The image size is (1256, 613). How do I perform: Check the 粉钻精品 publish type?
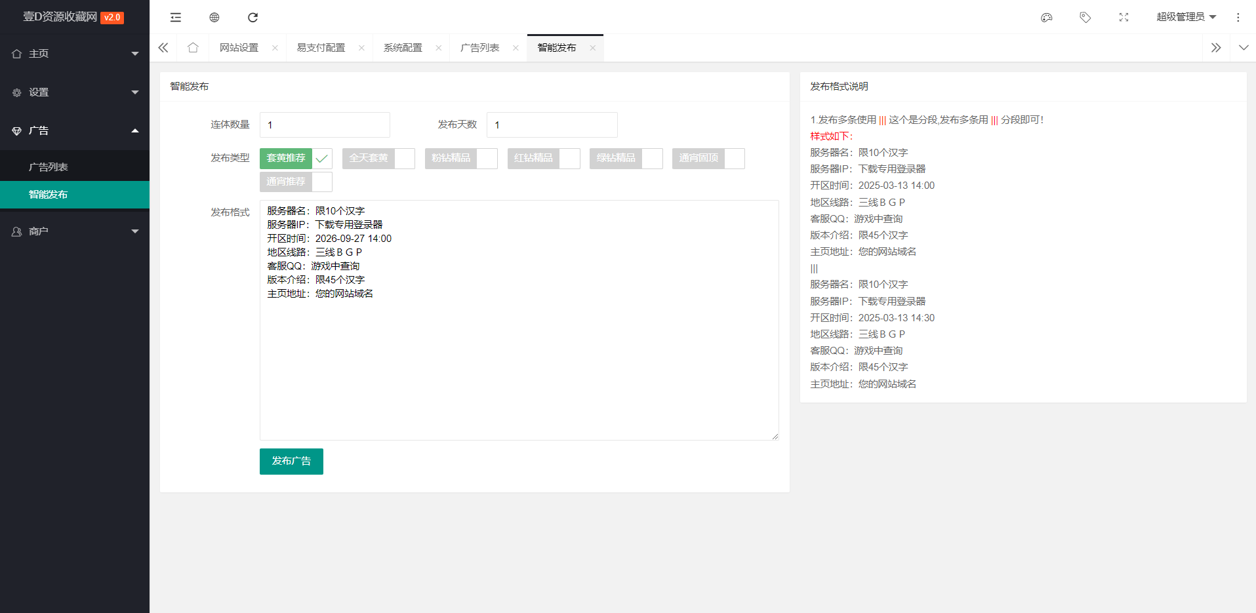(x=461, y=158)
